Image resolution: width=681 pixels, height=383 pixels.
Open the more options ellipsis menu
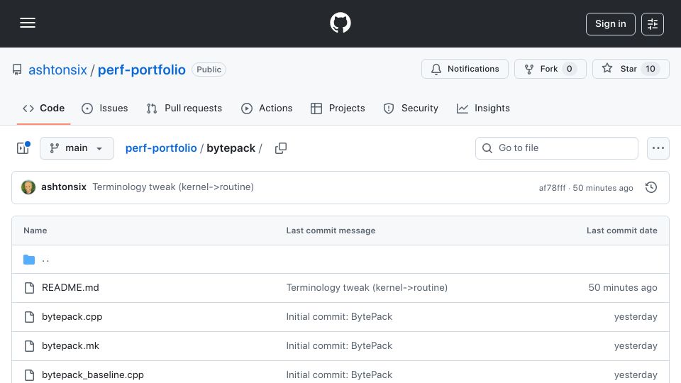click(658, 148)
